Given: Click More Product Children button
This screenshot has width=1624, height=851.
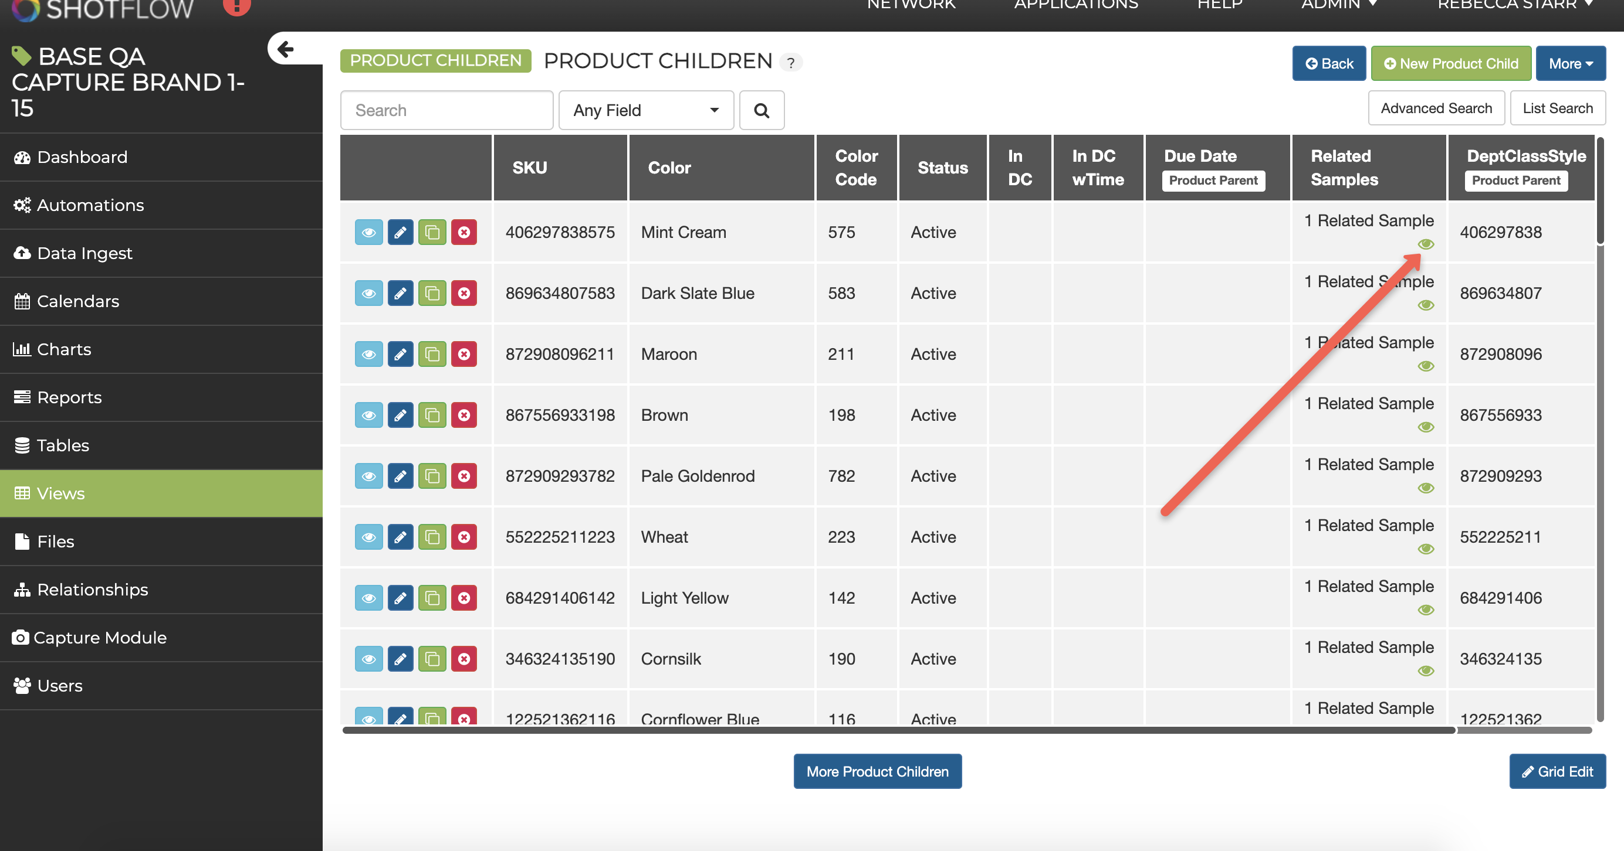Looking at the screenshot, I should pos(877,772).
